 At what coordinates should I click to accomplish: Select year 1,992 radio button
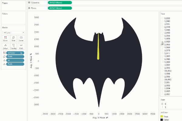[162, 65]
